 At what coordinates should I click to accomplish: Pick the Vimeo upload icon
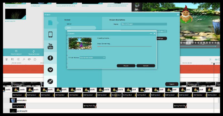(50, 70)
